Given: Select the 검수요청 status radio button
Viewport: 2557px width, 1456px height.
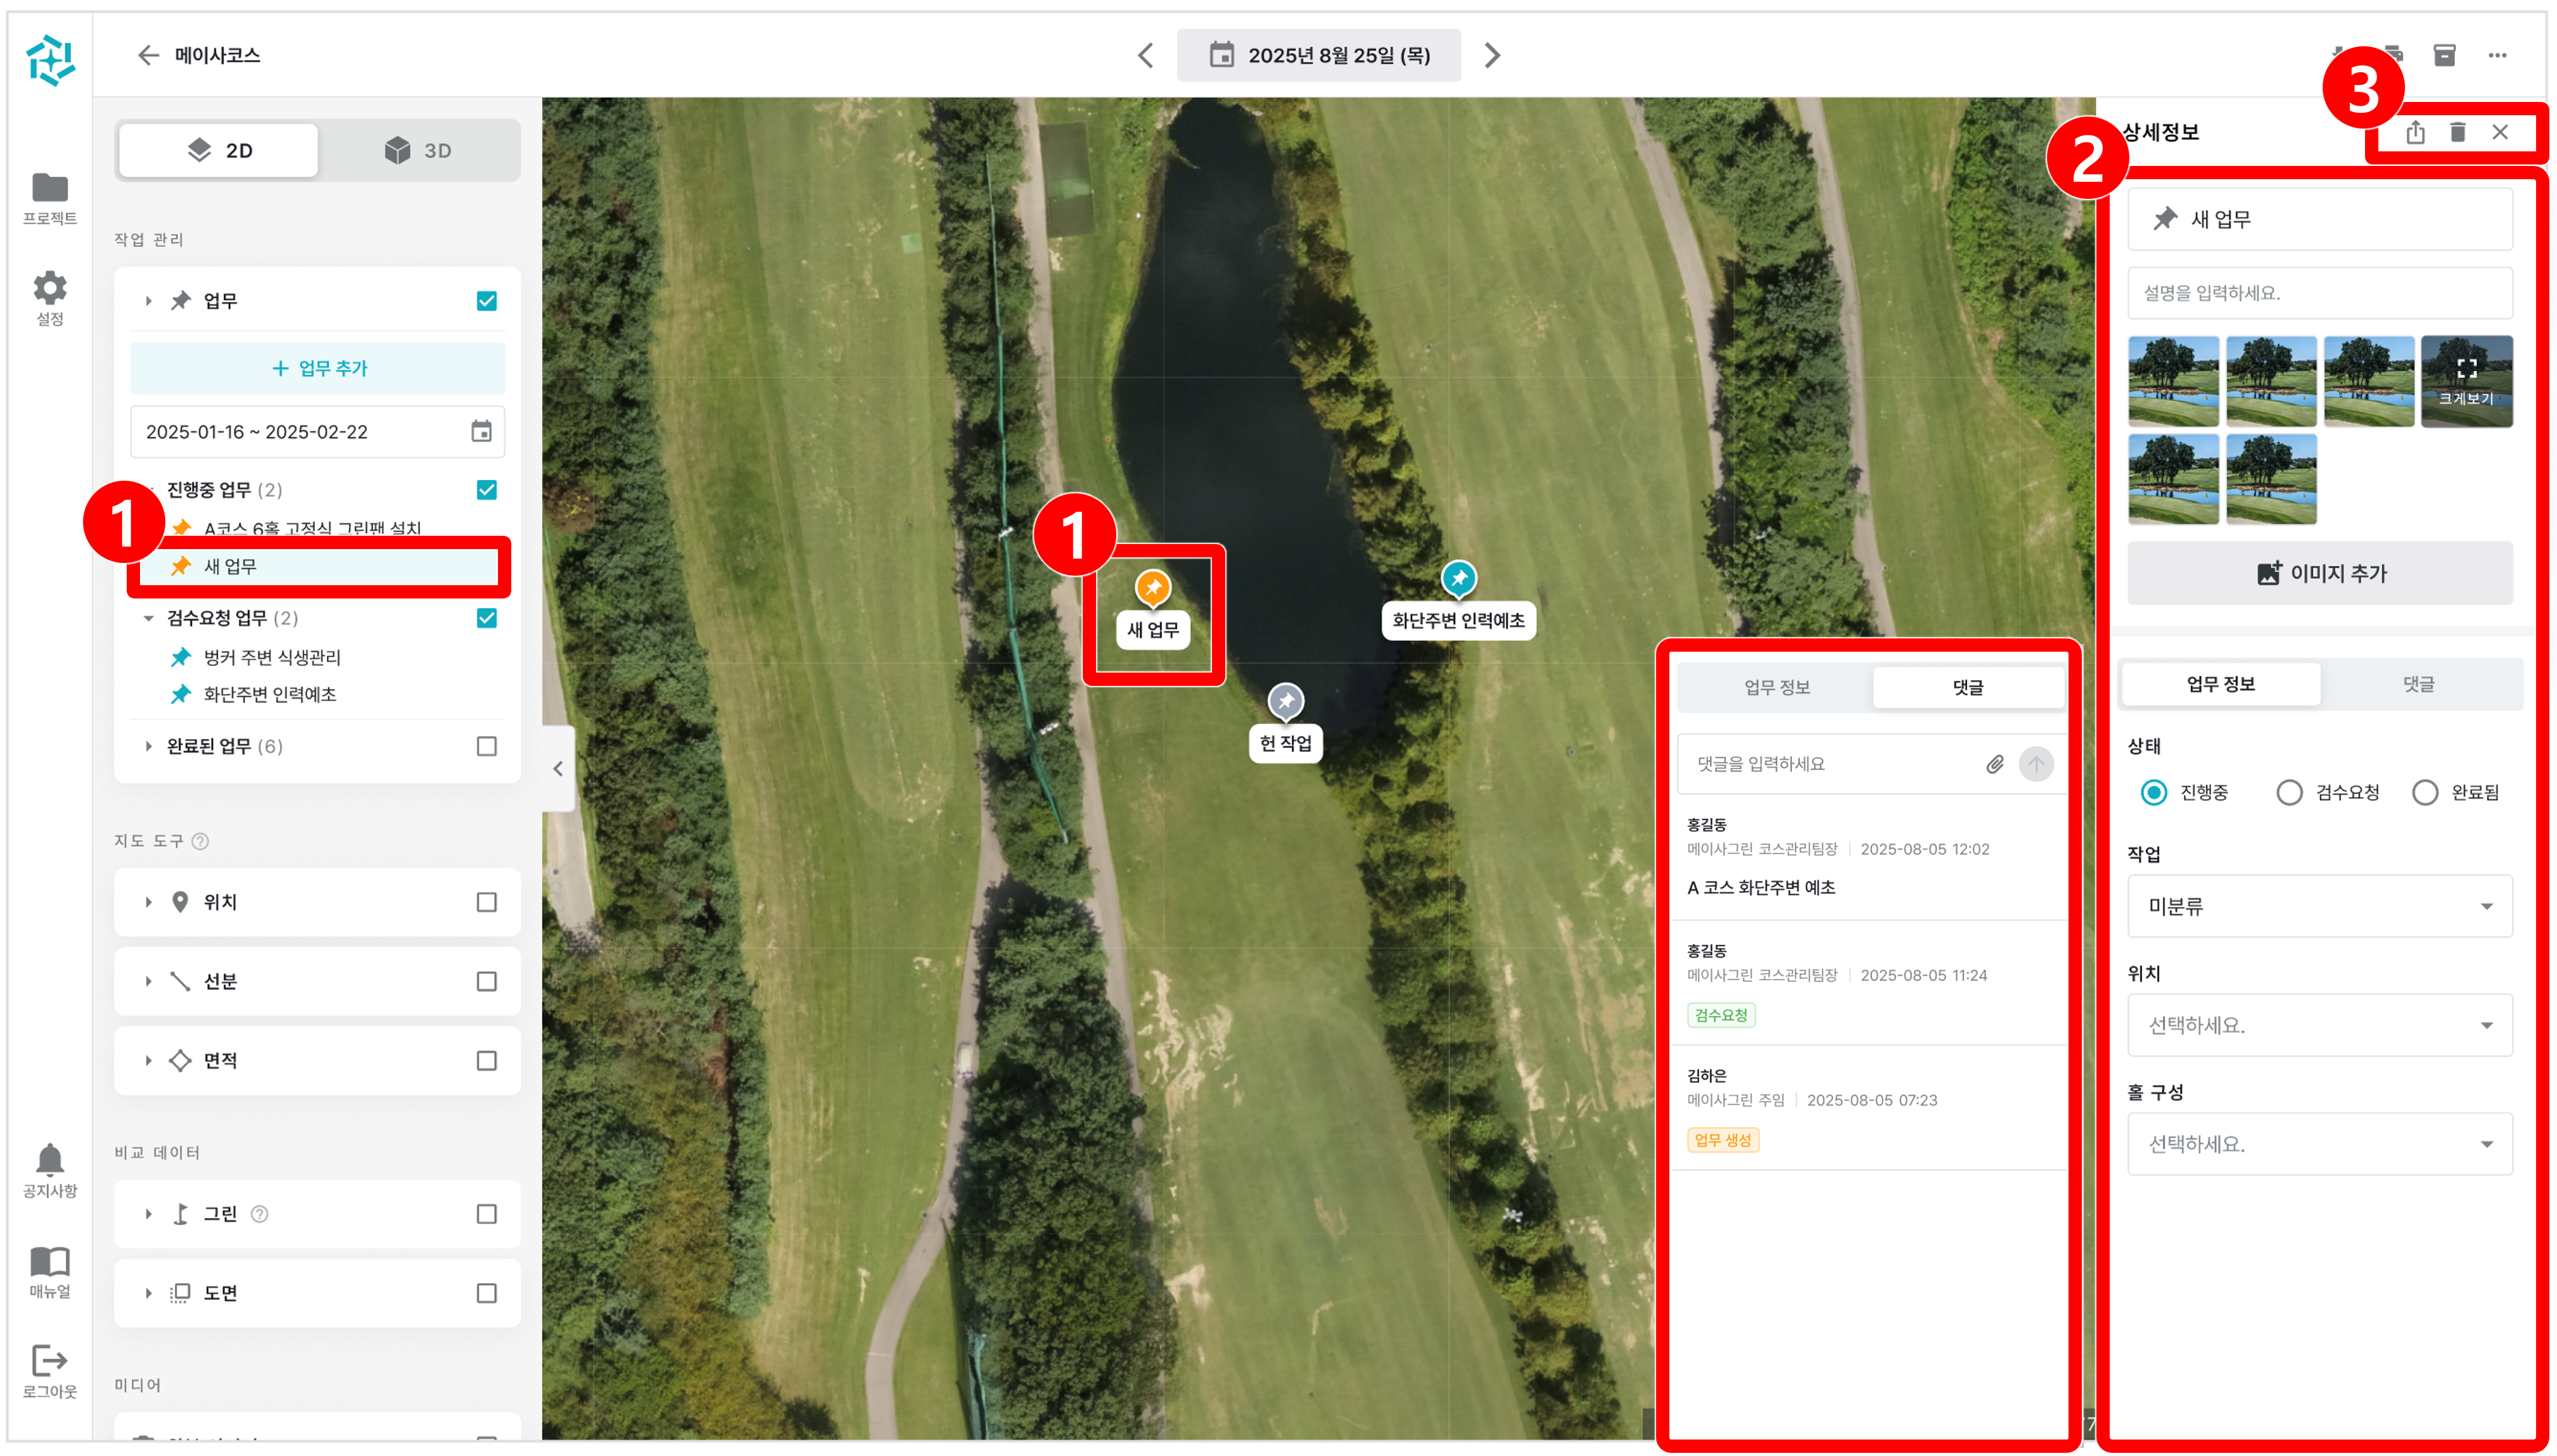Looking at the screenshot, I should click(x=2288, y=792).
